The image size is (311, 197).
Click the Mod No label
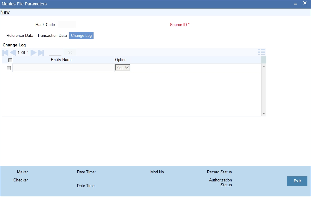point(157,172)
